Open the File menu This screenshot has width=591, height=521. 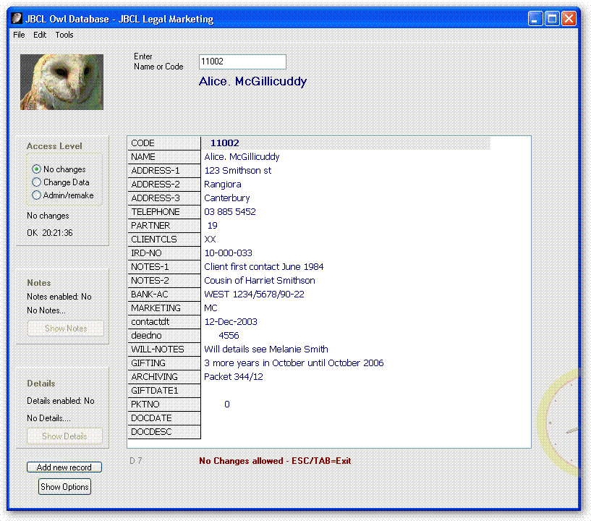[x=19, y=35]
